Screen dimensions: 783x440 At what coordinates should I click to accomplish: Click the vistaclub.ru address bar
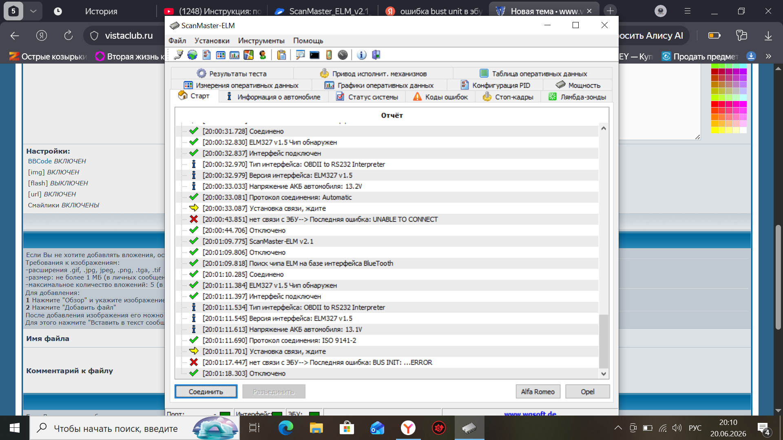(x=129, y=36)
